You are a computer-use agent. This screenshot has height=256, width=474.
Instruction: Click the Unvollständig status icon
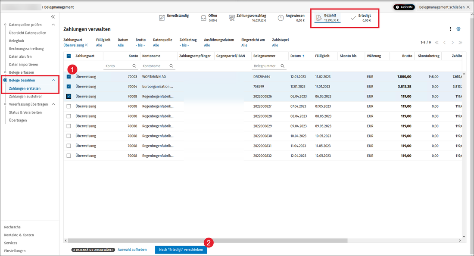pos(162,18)
